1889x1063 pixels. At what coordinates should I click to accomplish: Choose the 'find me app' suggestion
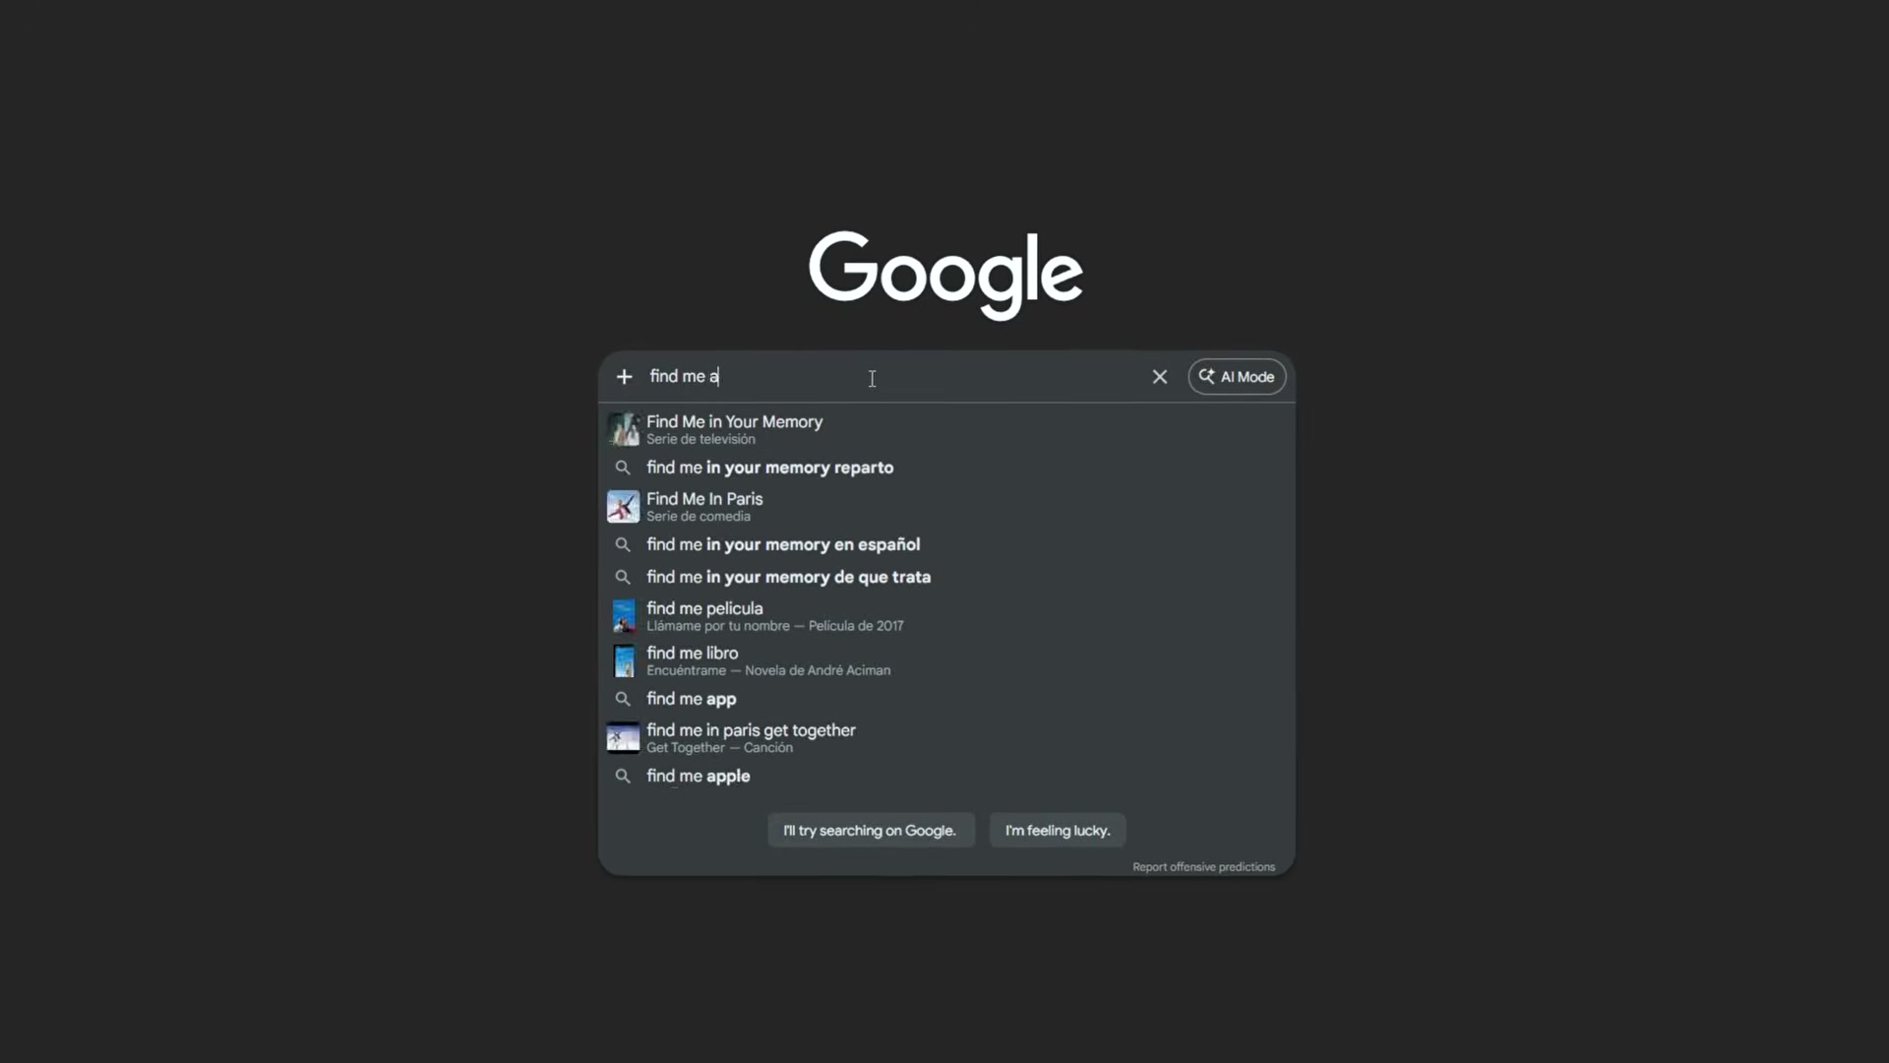946,699
